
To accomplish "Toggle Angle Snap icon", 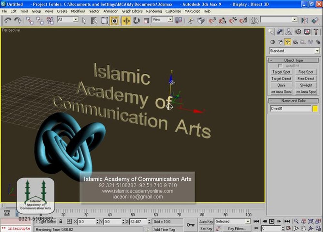I will tap(222, 21).
